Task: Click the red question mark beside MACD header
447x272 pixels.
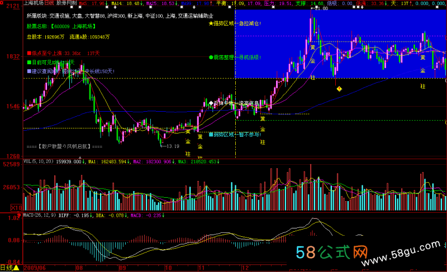Action: [19, 216]
